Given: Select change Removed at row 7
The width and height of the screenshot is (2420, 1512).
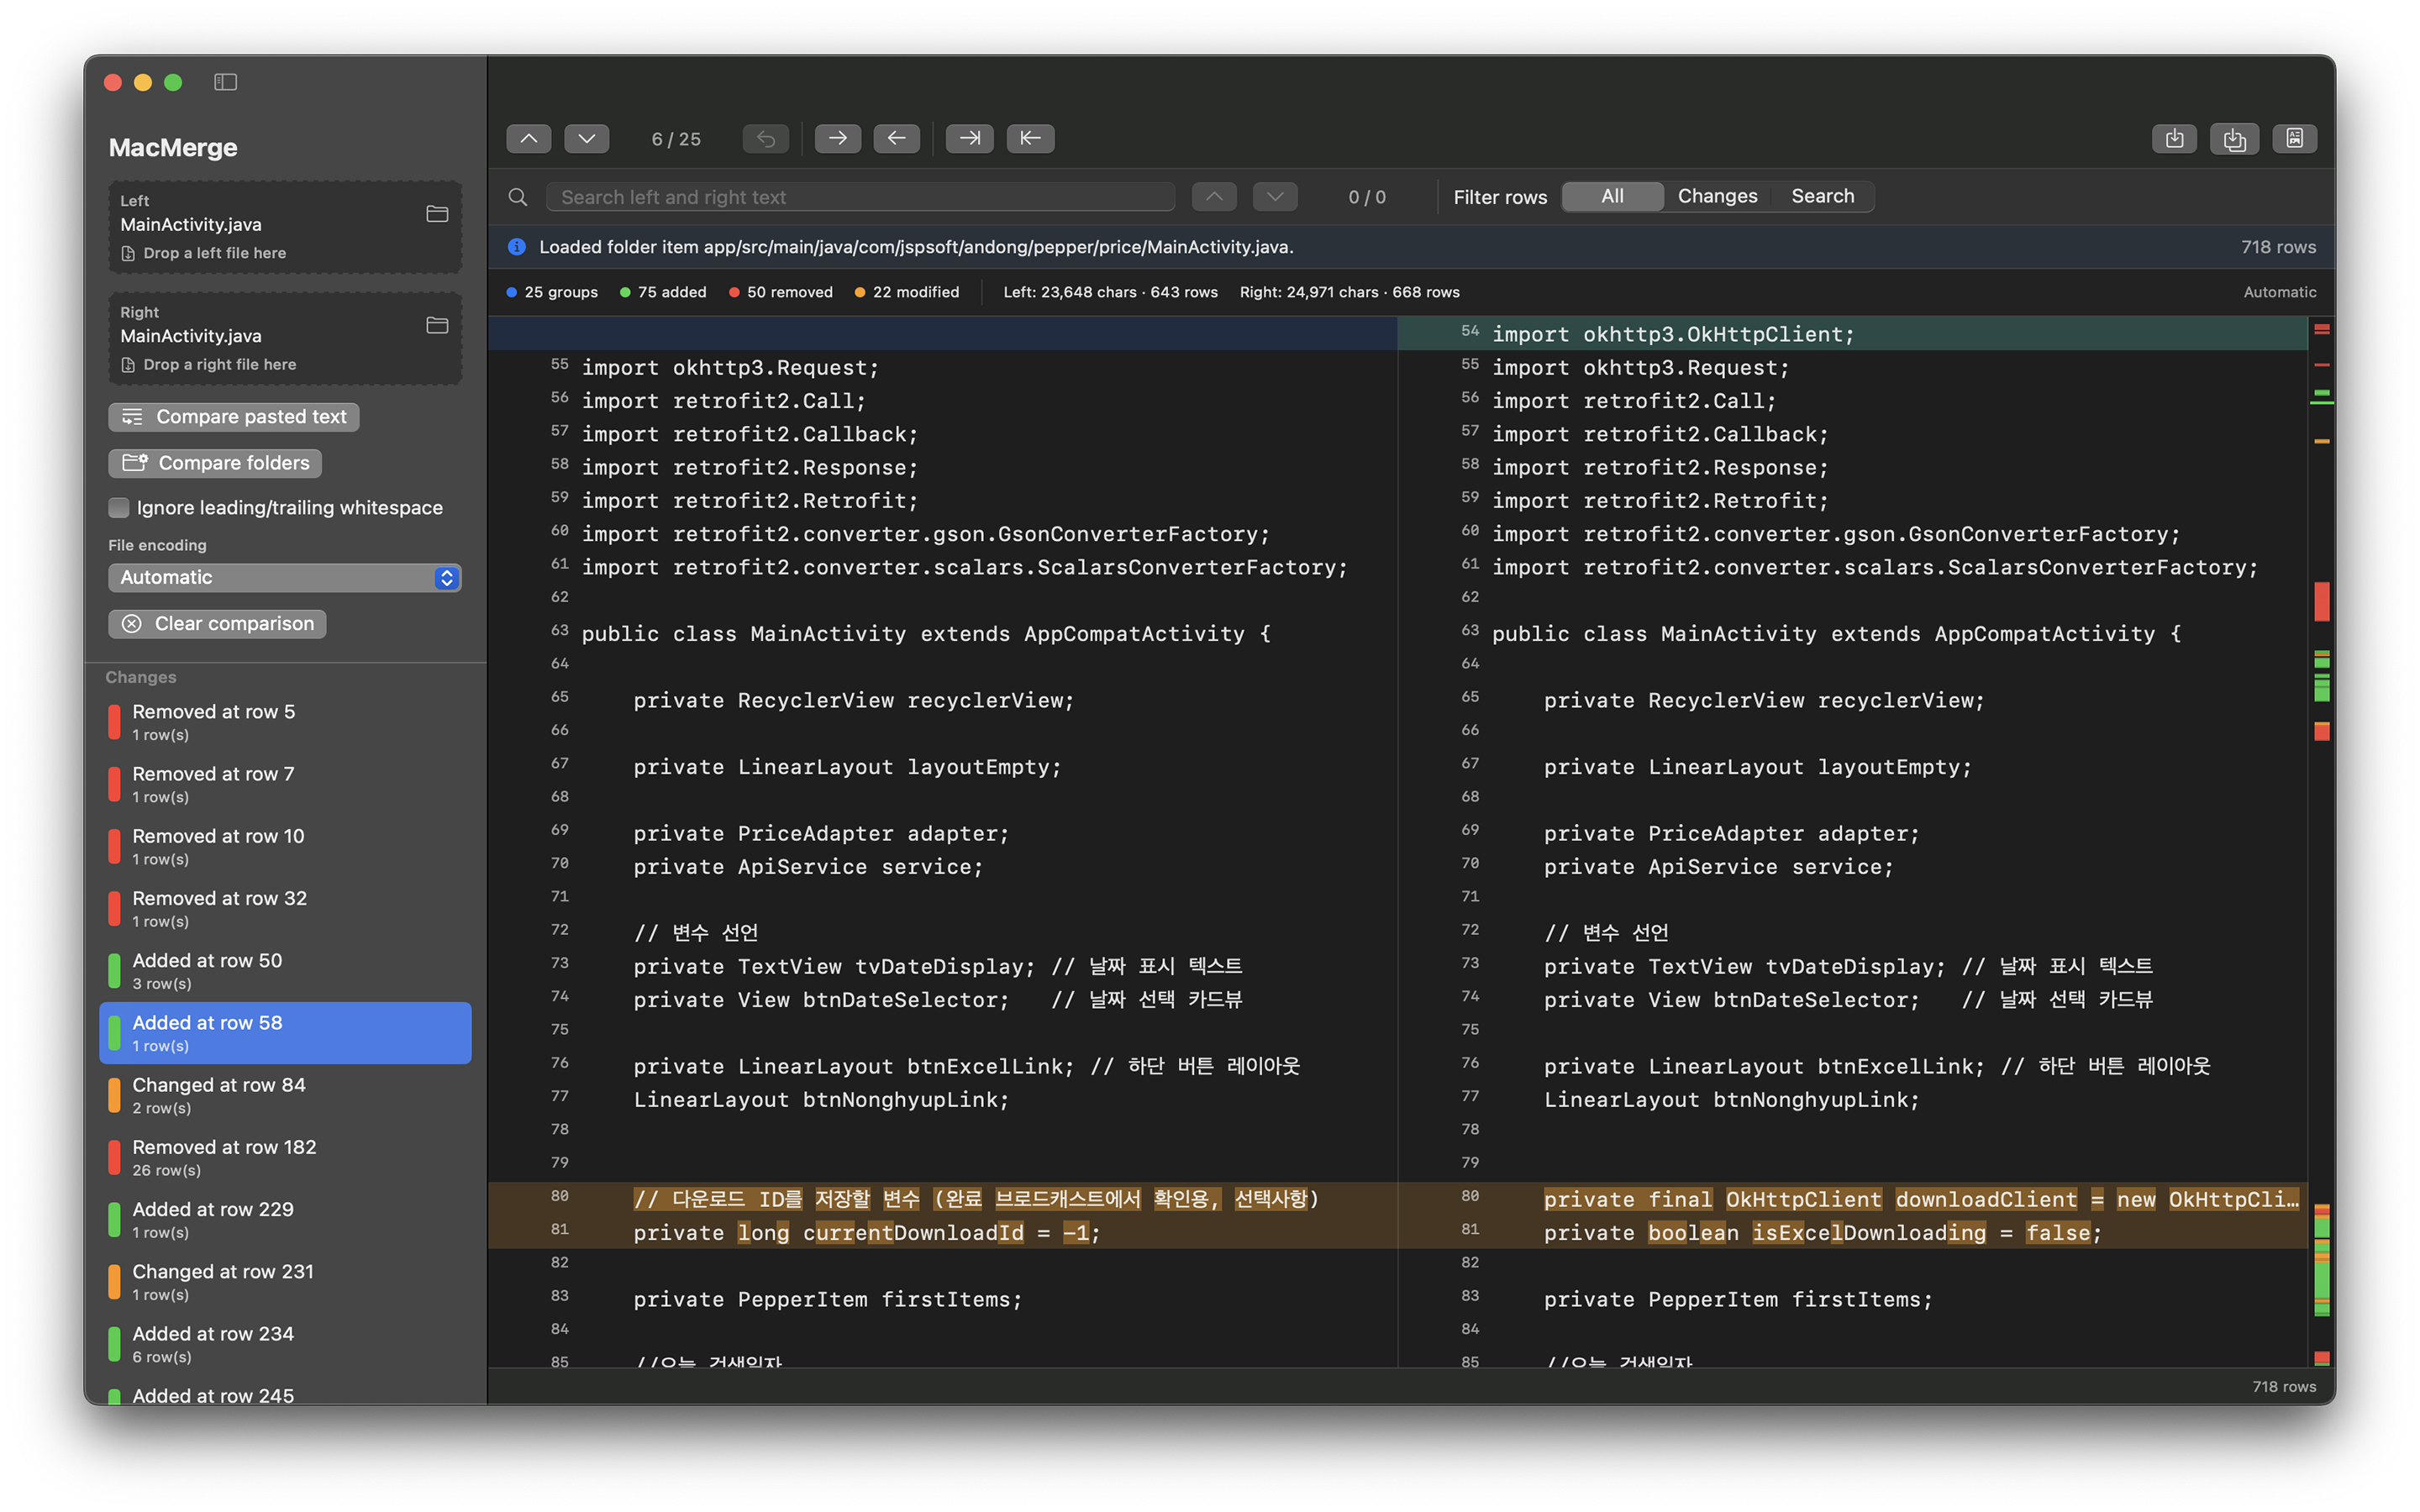Looking at the screenshot, I should point(285,784).
